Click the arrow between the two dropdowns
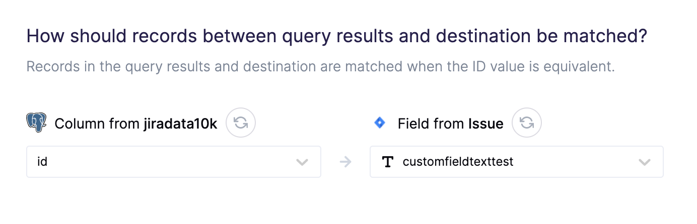The height and width of the screenshot is (224, 697). (345, 162)
